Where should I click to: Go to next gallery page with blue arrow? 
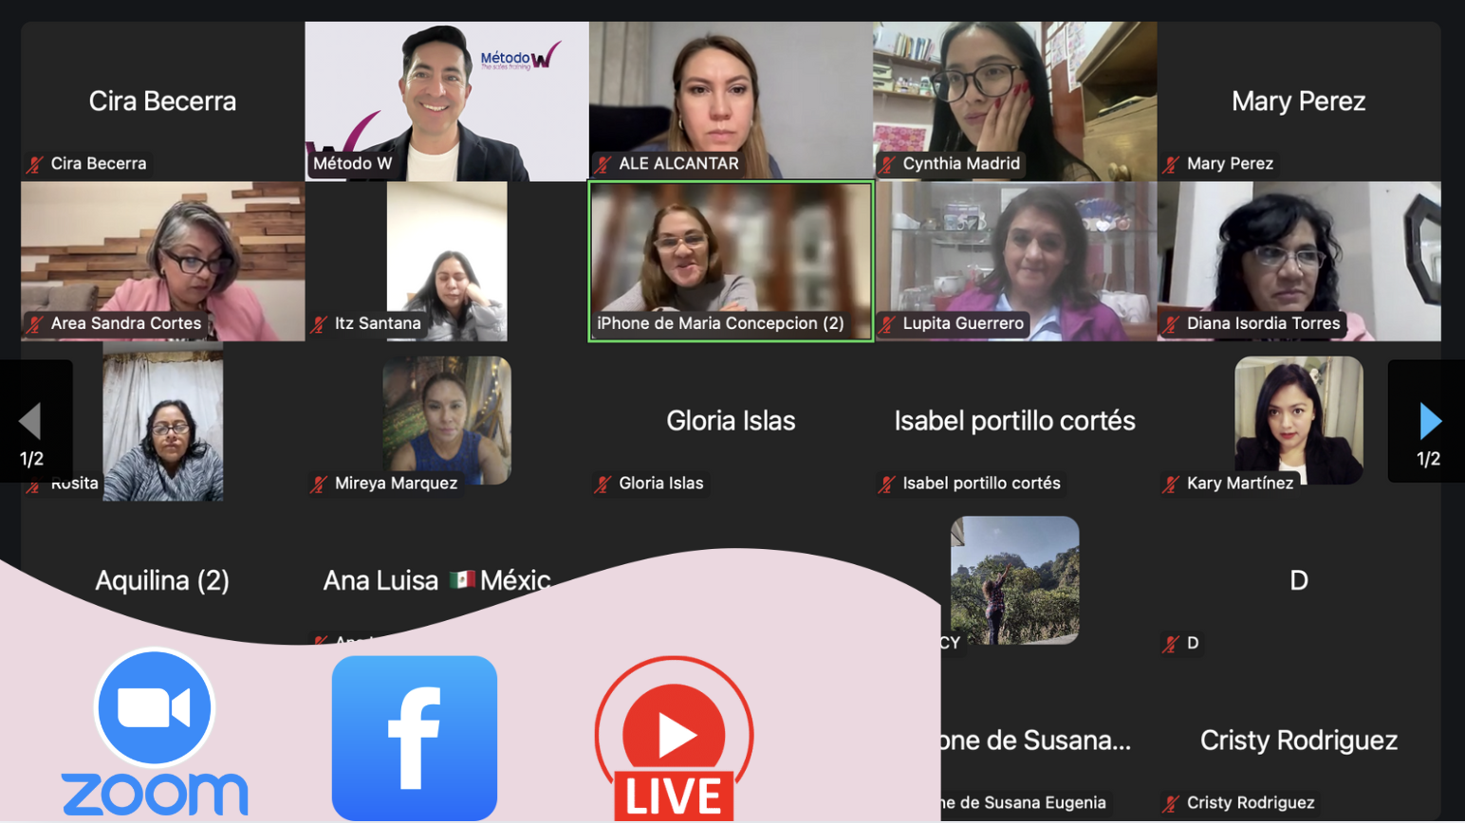tap(1430, 421)
